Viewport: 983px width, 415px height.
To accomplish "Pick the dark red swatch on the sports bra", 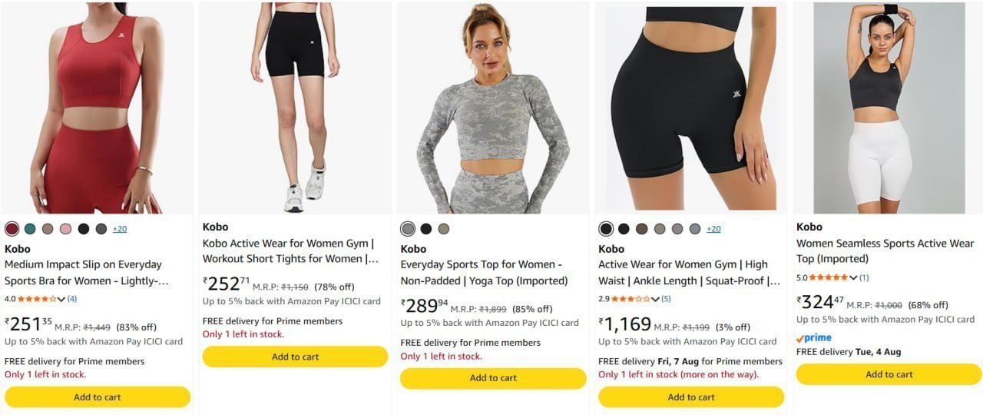I will pyautogui.click(x=12, y=229).
